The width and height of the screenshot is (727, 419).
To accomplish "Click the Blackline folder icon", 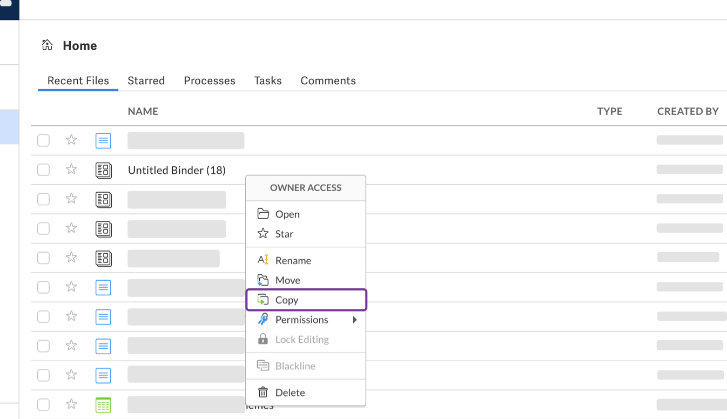I will coord(263,366).
